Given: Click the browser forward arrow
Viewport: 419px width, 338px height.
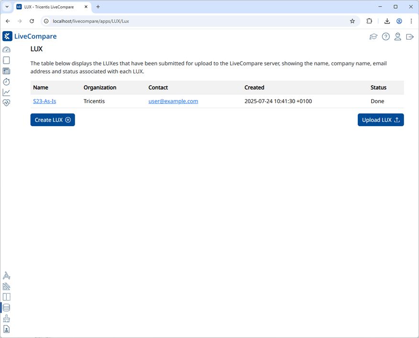Looking at the screenshot, I should [x=20, y=21].
